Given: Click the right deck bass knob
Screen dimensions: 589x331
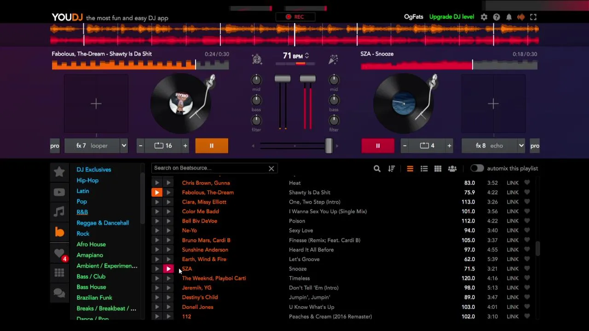Looking at the screenshot, I should tap(334, 100).
